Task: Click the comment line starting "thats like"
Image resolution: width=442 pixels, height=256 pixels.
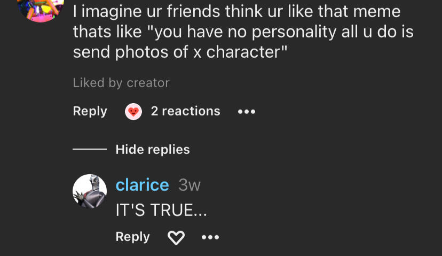Action: (x=243, y=32)
